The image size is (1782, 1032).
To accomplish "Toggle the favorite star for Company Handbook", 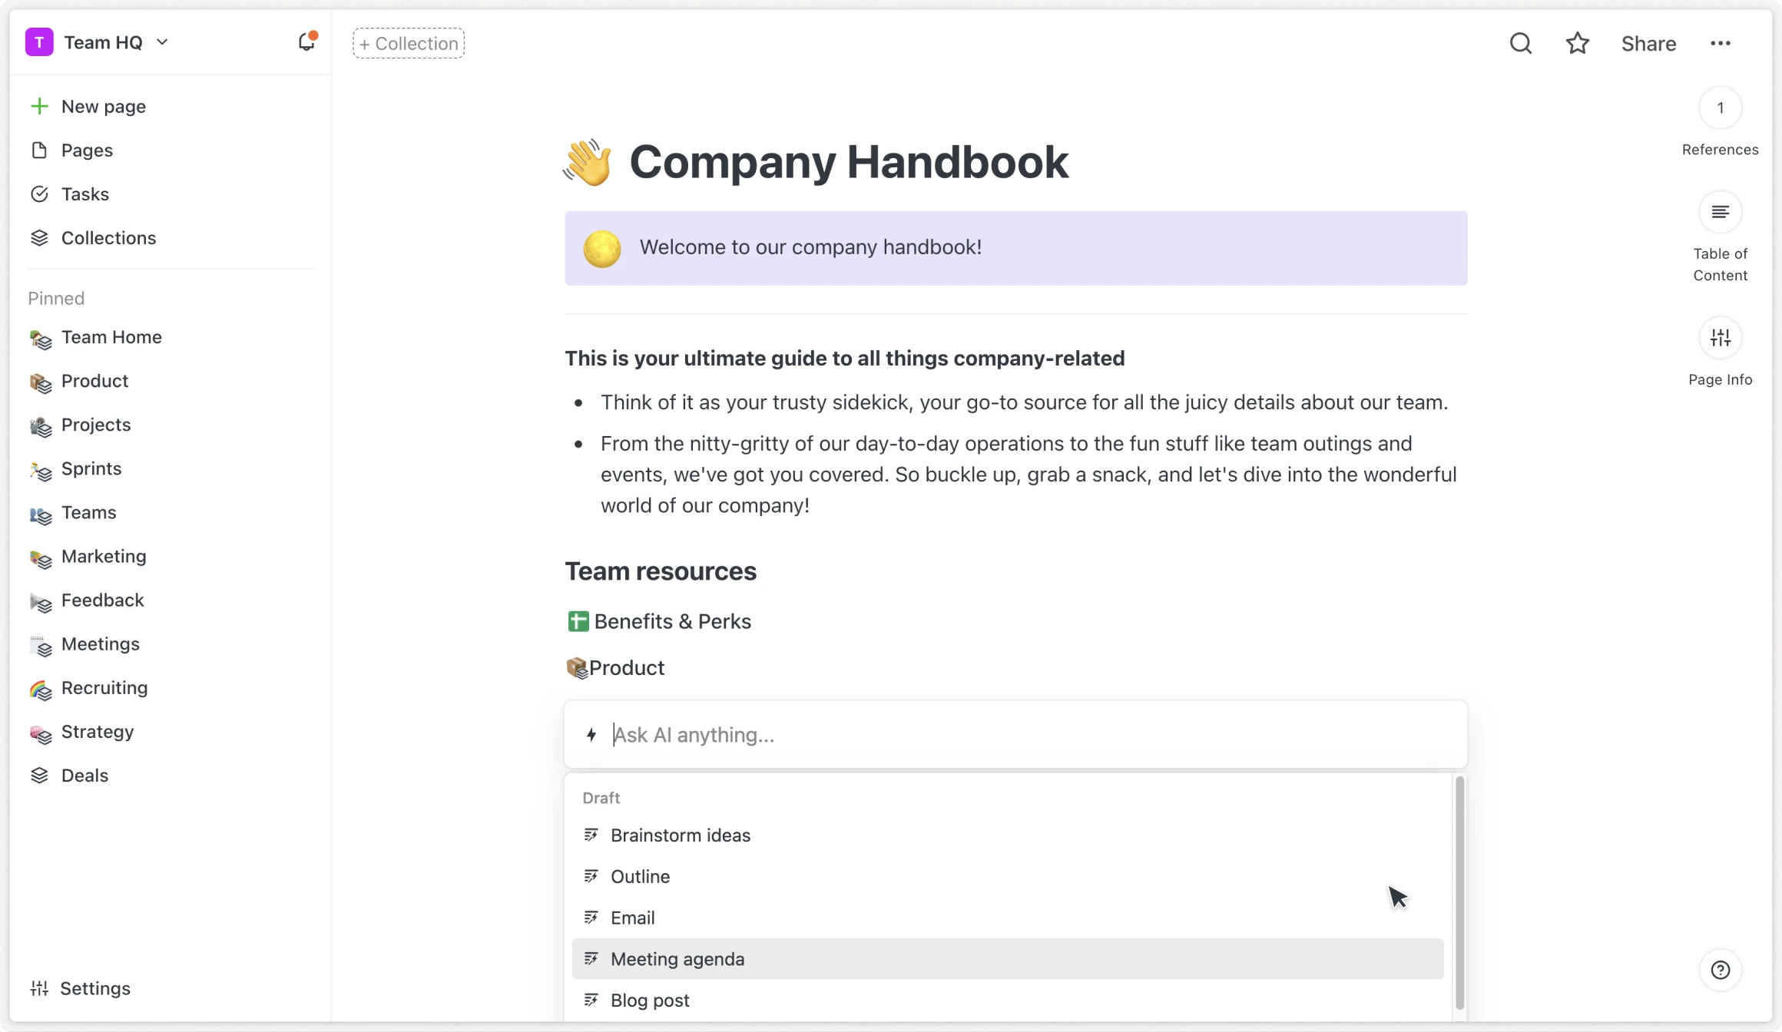I will tap(1577, 43).
